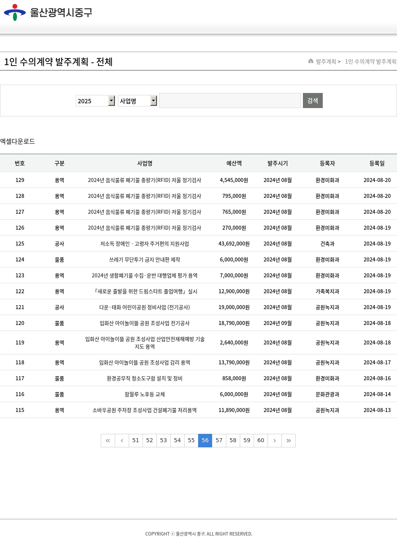Screen dimensions: 397x559
Task: Click 건축과 registrant cell
Action: point(328,244)
